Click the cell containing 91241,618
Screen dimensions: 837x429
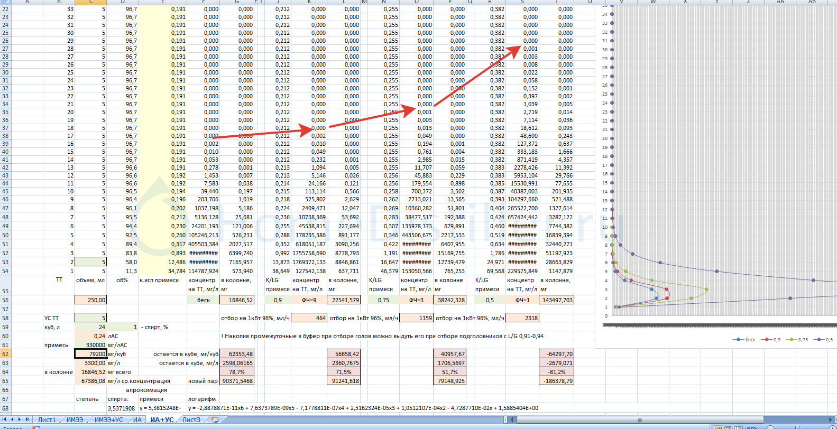344,381
